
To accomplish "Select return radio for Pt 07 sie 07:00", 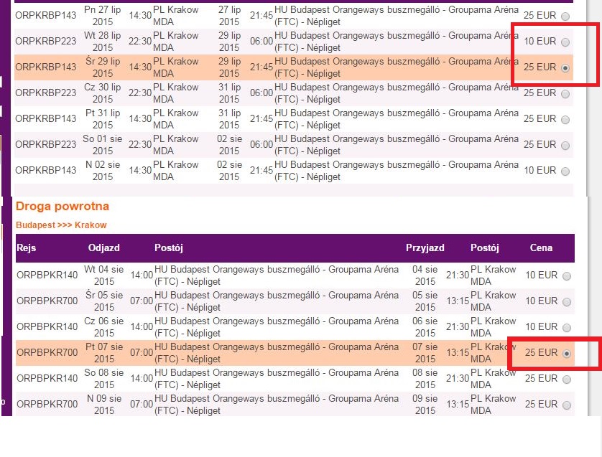I will click(567, 354).
